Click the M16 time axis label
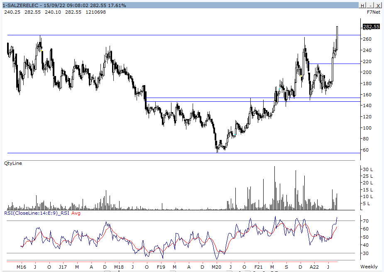Viewport: 384px width, 272px height. (21, 267)
